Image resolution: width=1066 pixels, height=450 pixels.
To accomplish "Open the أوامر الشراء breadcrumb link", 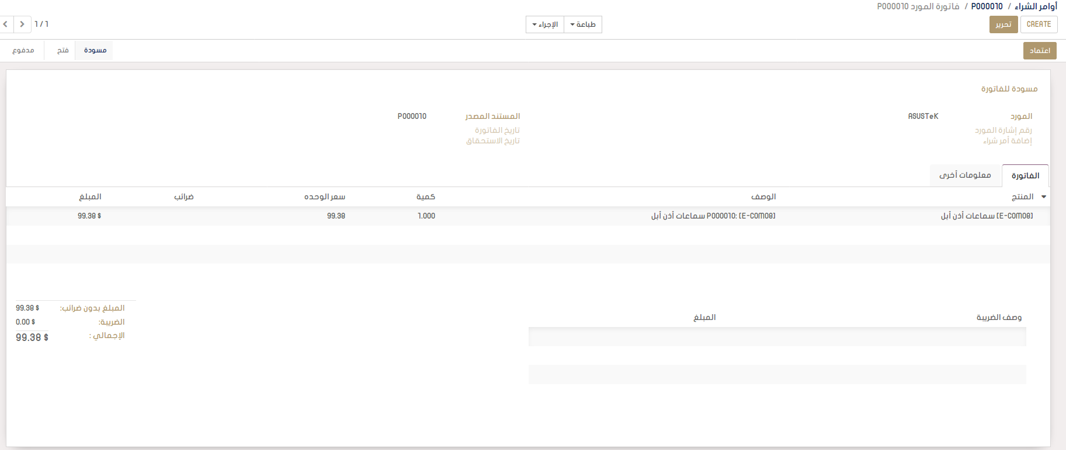I will (1036, 6).
